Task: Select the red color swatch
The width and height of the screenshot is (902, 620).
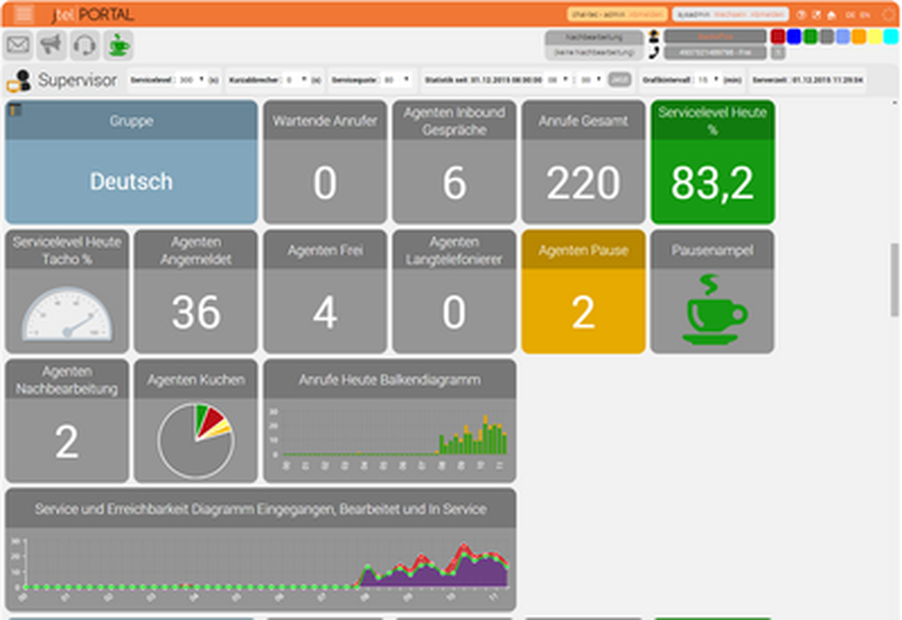Action: (x=778, y=37)
